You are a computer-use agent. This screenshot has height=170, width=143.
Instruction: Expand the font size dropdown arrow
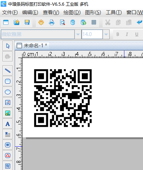(106, 34)
